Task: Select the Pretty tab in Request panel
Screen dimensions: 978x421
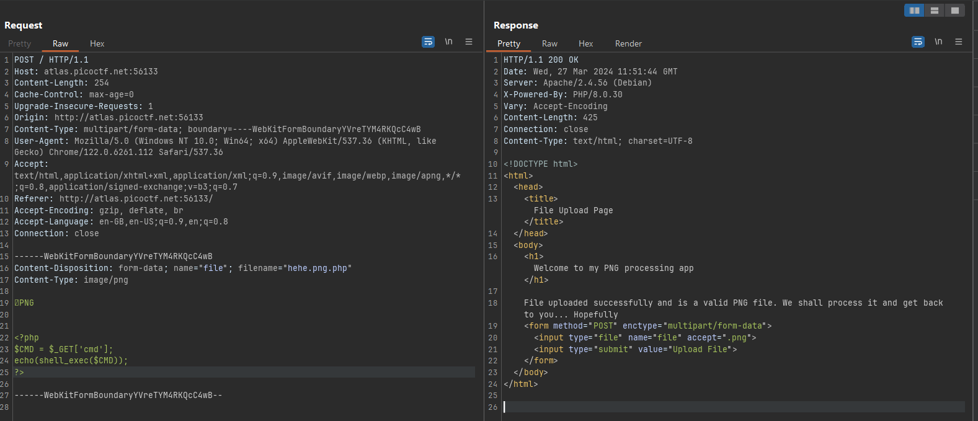Action: coord(19,43)
